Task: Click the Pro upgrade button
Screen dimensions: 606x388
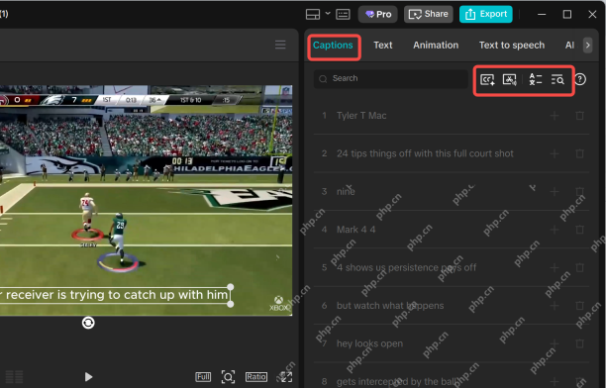Action: [378, 14]
